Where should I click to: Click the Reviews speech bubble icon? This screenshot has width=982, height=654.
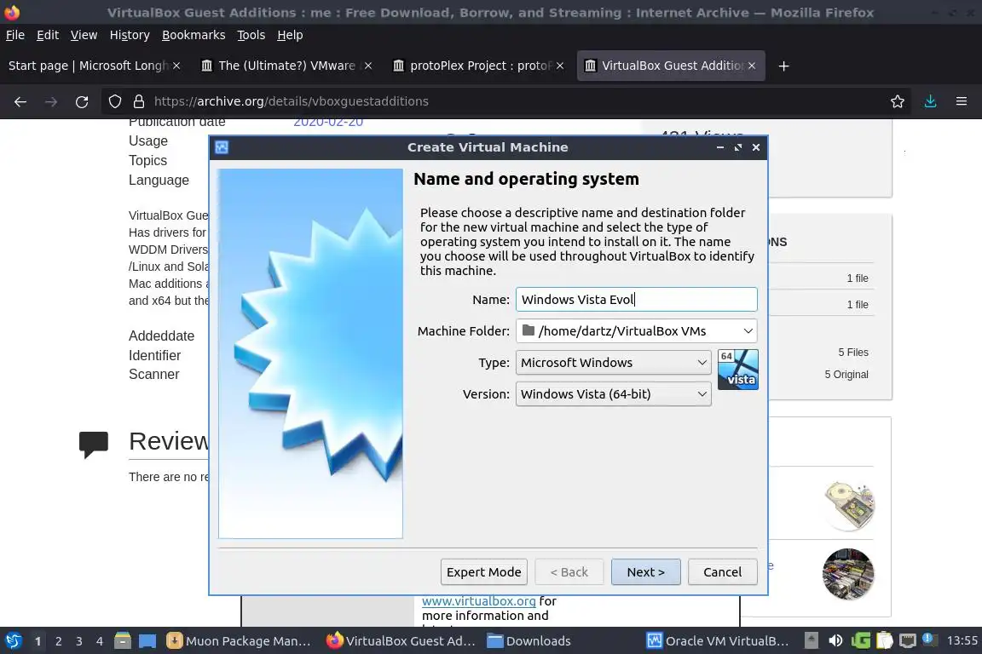[x=93, y=445]
